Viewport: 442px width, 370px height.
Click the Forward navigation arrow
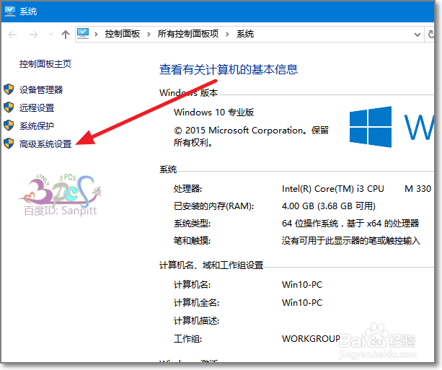click(x=34, y=35)
